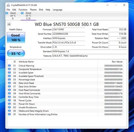Click the Attribute Name column header
This screenshot has width=134, height=132.
click(57, 62)
